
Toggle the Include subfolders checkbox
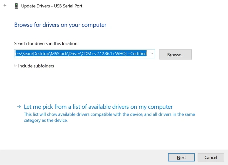(16, 66)
